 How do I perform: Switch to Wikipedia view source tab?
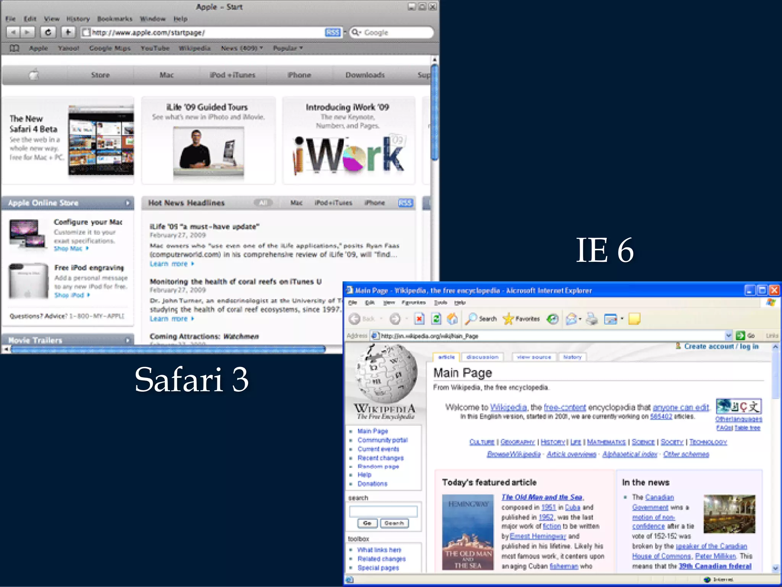point(533,357)
